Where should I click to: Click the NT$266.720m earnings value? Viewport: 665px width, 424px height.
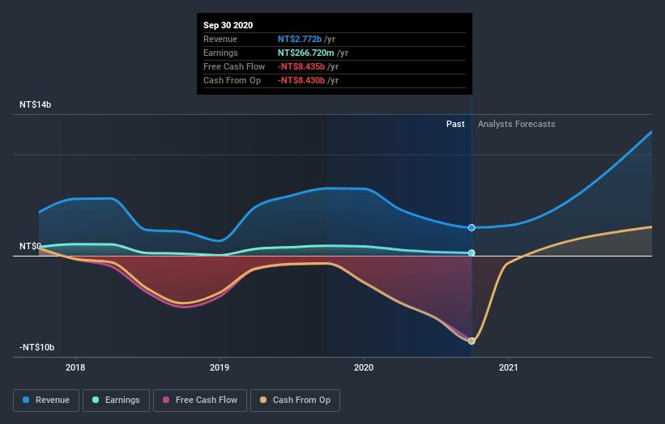[306, 53]
